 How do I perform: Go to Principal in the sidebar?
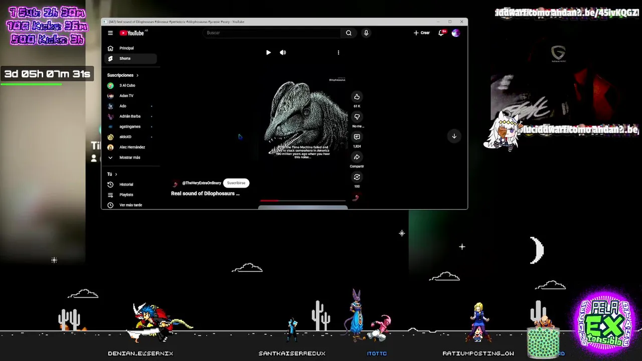coord(131,48)
